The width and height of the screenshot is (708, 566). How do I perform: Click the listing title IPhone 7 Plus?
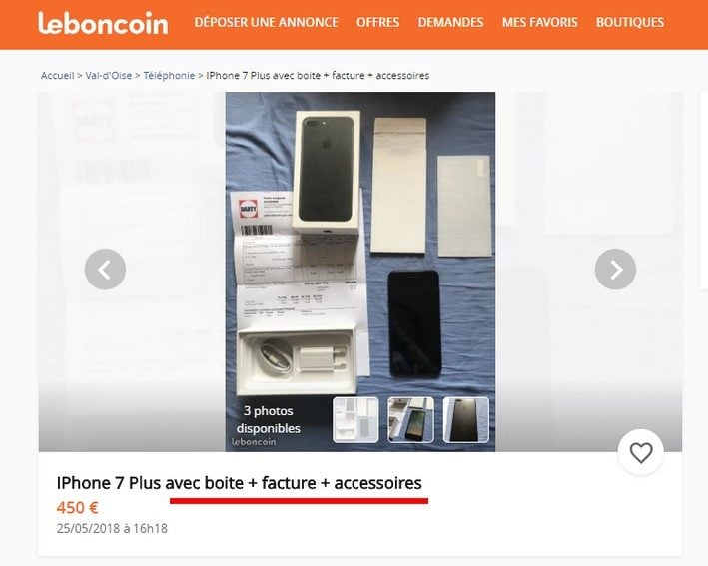[x=239, y=483]
